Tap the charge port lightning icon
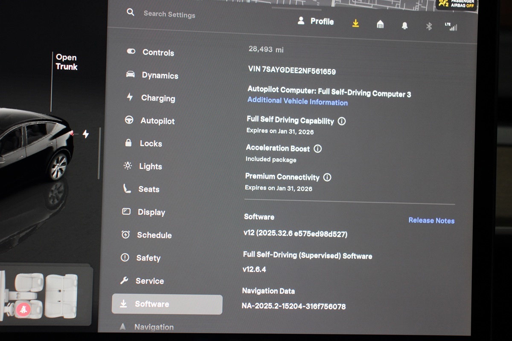 86,134
